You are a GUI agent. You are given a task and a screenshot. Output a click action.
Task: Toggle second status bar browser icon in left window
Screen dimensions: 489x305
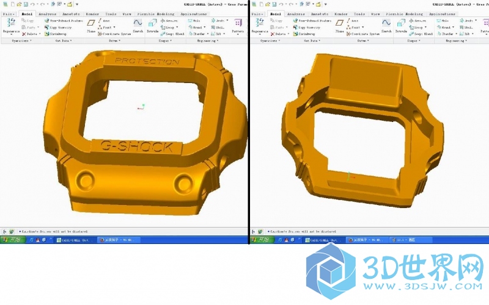pyautogui.click(x=12, y=232)
